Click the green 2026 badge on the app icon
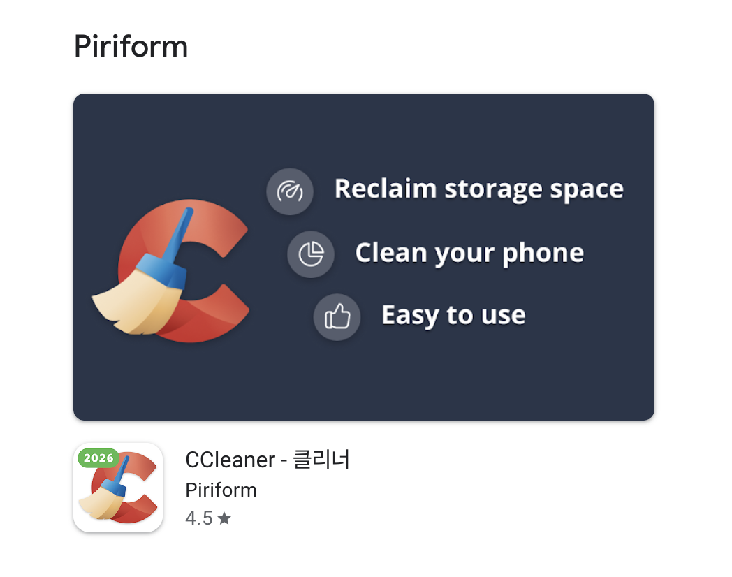 click(98, 458)
